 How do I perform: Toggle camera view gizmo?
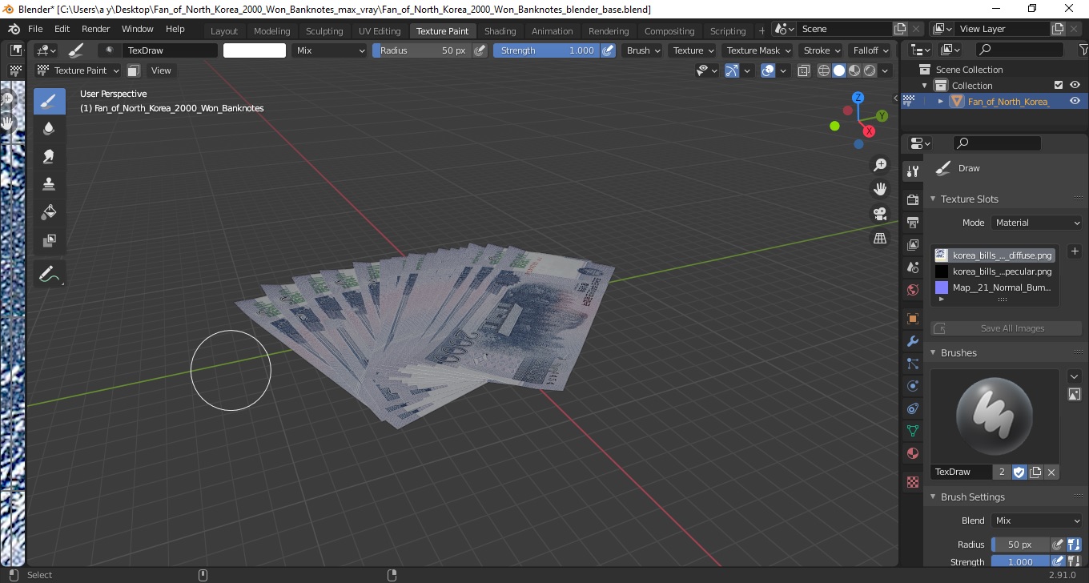pos(880,214)
